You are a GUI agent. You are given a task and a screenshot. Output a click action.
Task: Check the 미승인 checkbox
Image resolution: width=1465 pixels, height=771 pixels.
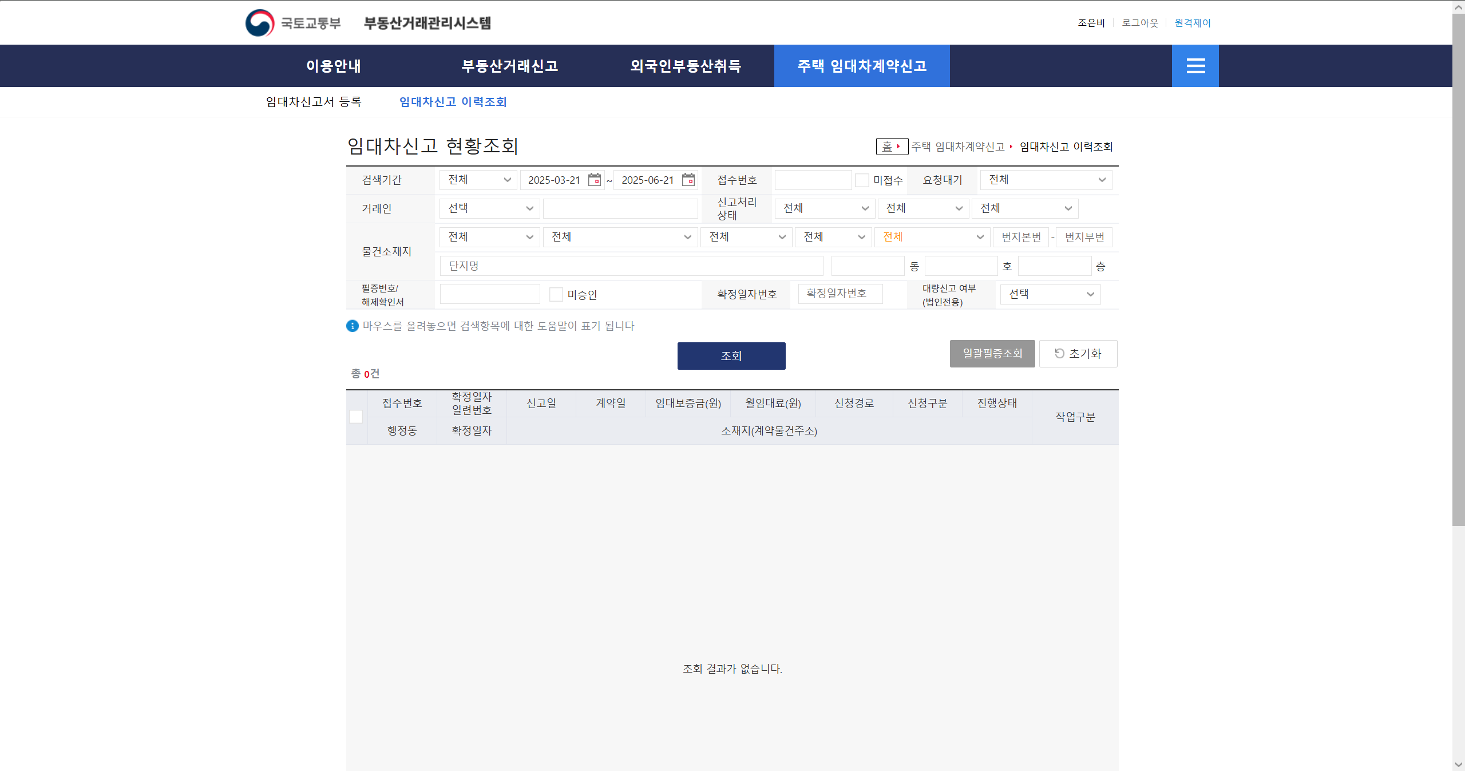click(x=556, y=295)
